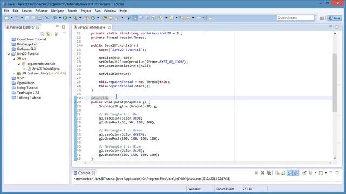Remove all terminated launches in Console
The image size is (346, 194).
269,173
